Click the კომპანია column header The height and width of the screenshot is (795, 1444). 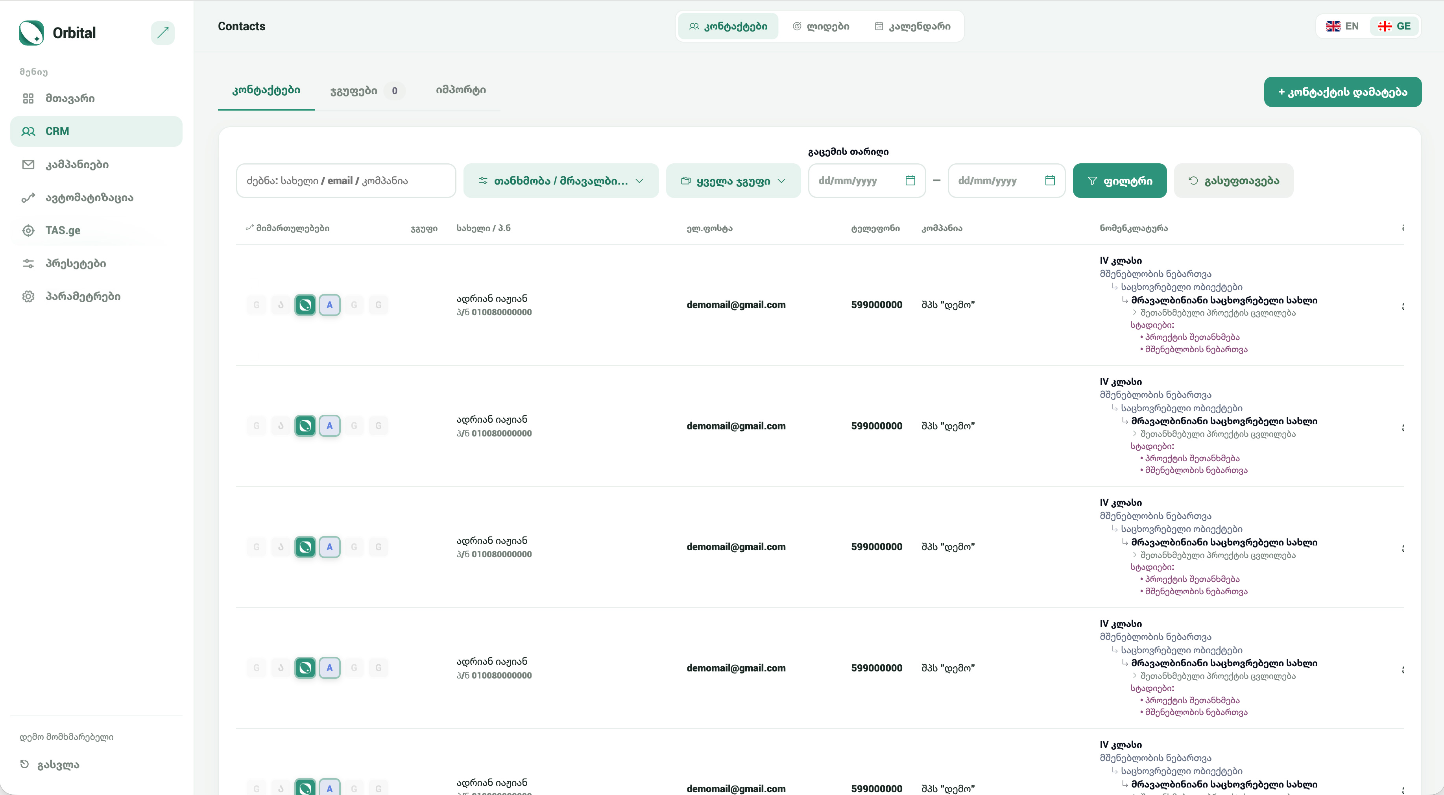(942, 228)
